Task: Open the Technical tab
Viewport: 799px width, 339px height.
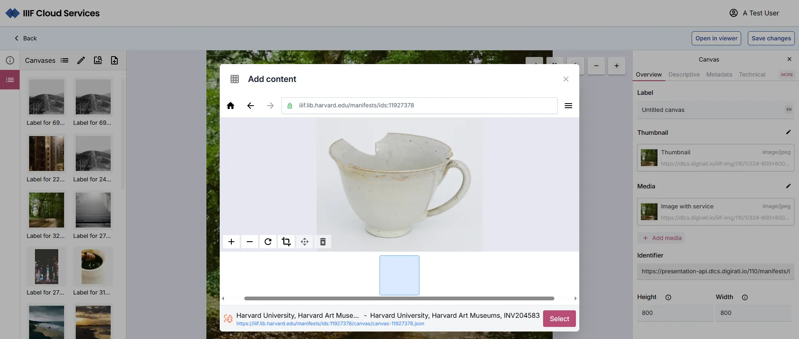Action: click(x=752, y=74)
